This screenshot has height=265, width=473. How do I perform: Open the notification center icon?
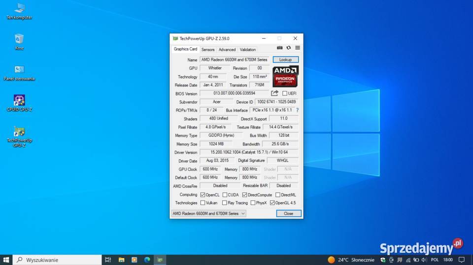(462, 260)
